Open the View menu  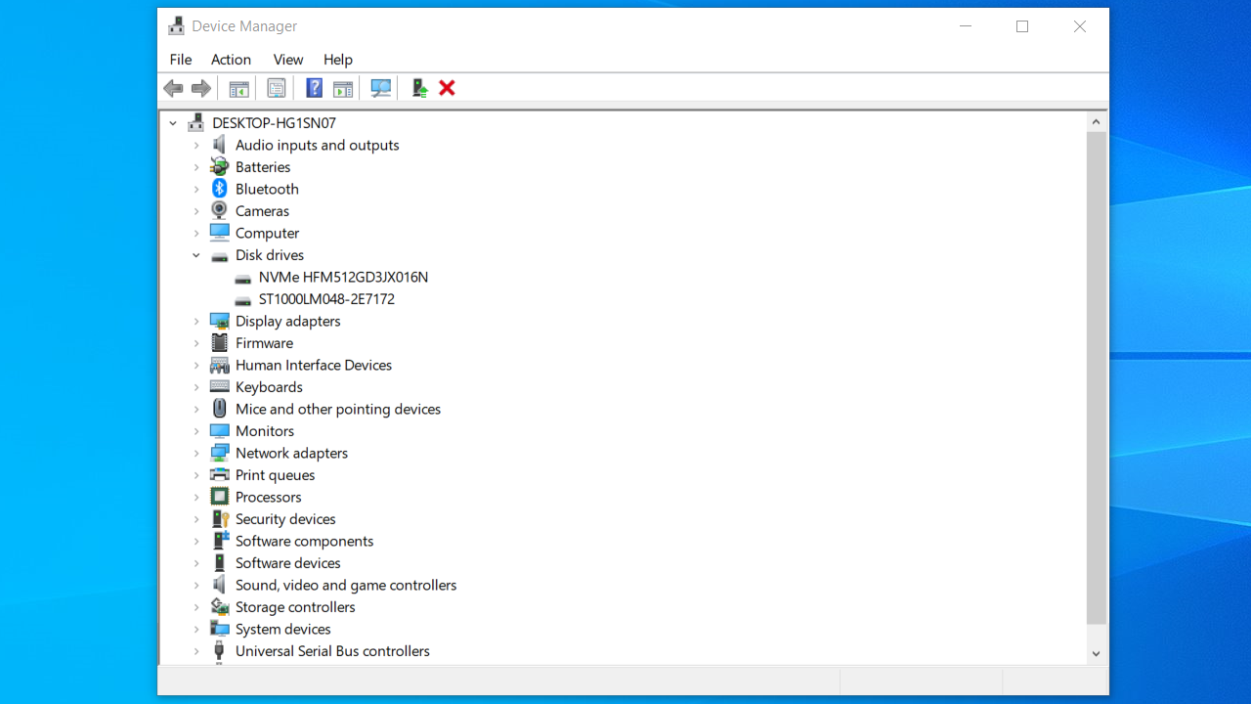coord(288,60)
